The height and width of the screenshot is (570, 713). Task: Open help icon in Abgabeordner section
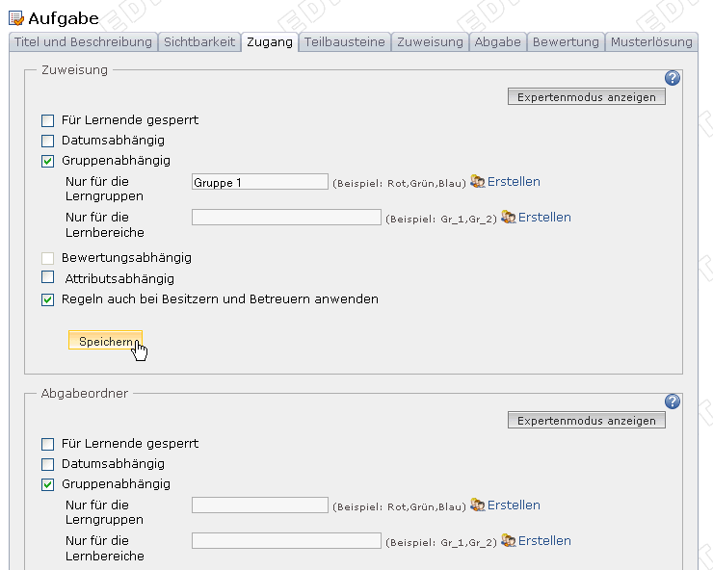tap(673, 402)
